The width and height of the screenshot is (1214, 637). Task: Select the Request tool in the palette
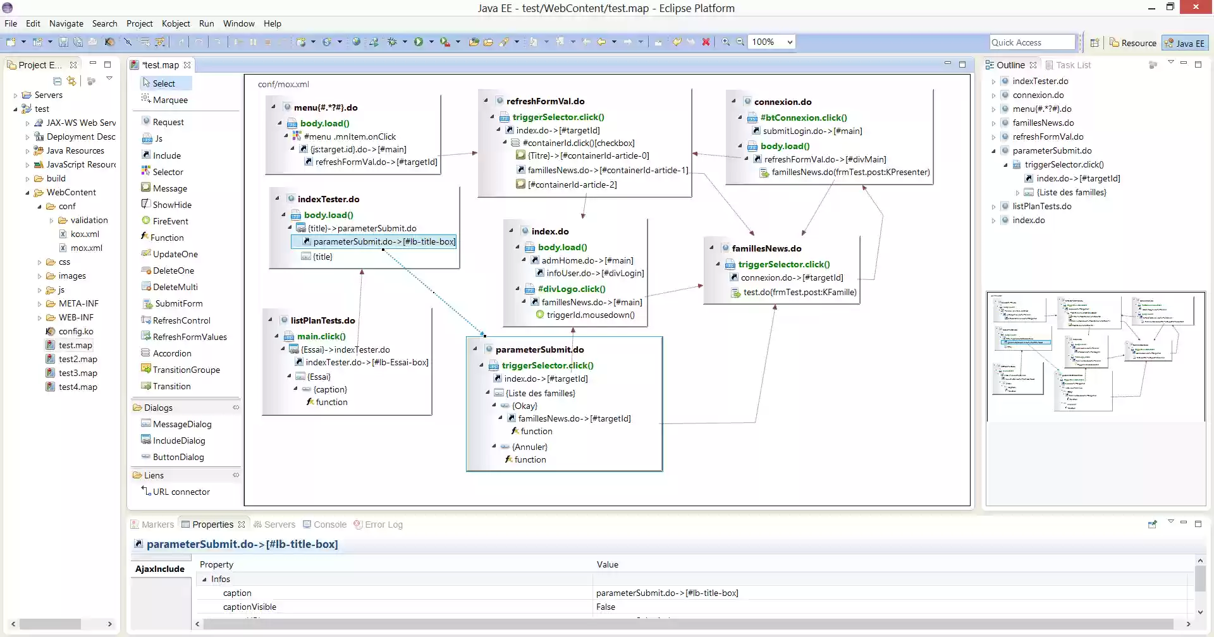[168, 121]
